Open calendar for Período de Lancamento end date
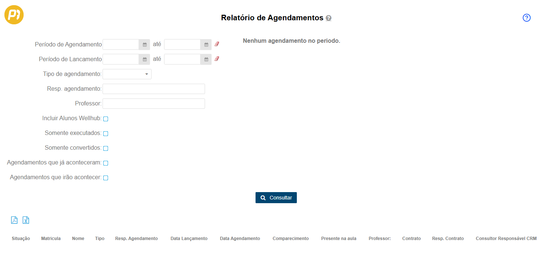 [206, 59]
